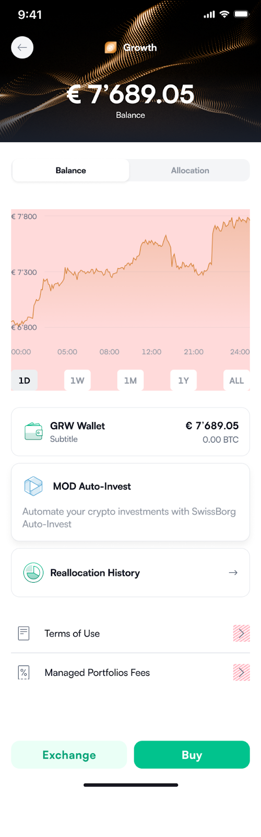Tap the GRW Wallet icon
The height and width of the screenshot is (837, 261).
click(33, 432)
